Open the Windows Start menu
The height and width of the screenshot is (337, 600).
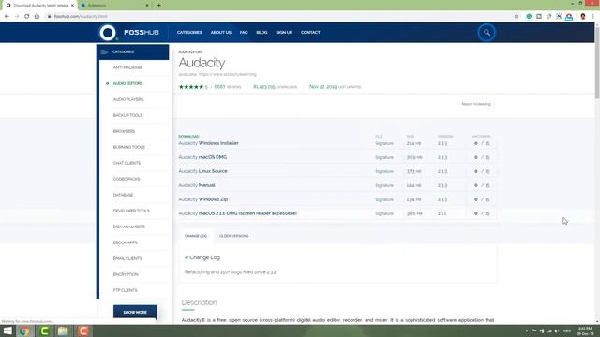[x=7, y=330]
